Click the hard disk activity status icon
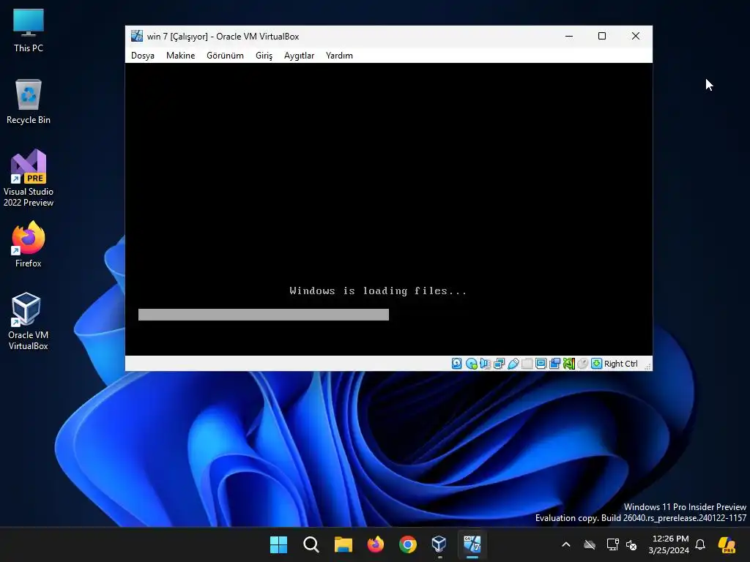 (x=457, y=364)
